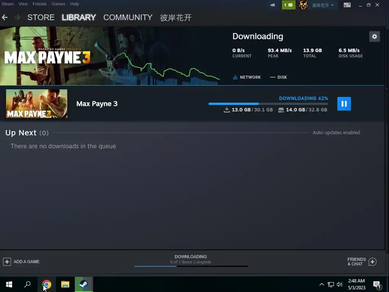Screen dimensions: 389x292
Task: Click the Max Payne 3 download progress bar
Action: [x=268, y=104]
